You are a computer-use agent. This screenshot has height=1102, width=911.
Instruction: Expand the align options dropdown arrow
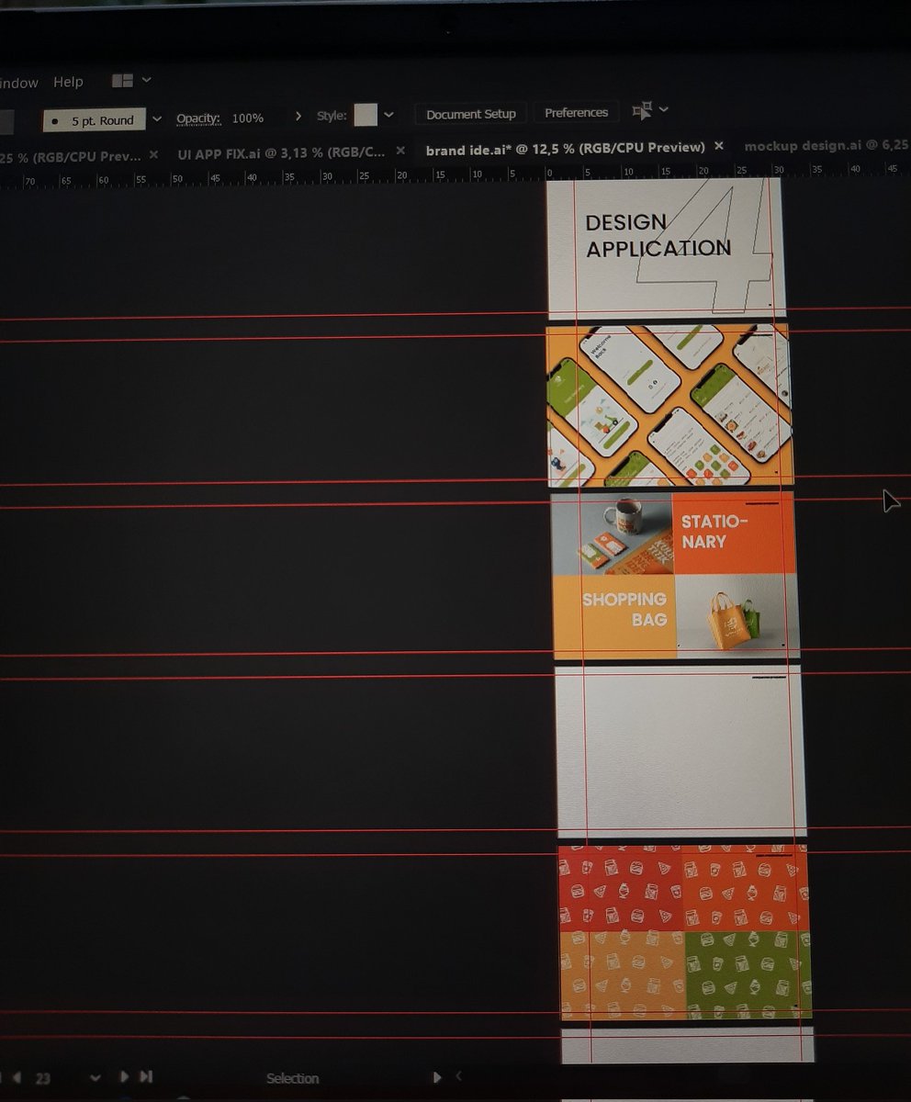tap(664, 108)
